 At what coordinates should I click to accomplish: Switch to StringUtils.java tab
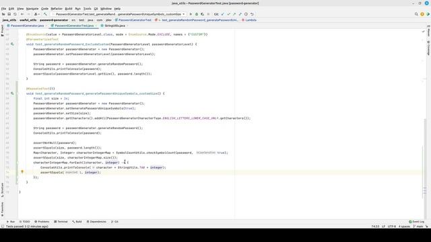(x=114, y=26)
